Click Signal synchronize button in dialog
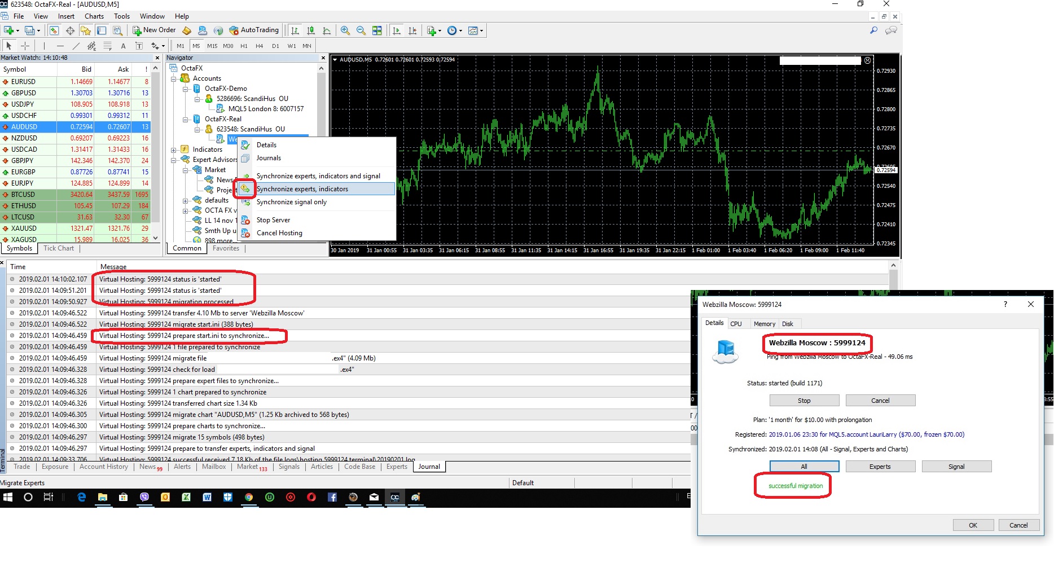This screenshot has width=1054, height=580. 956,467
